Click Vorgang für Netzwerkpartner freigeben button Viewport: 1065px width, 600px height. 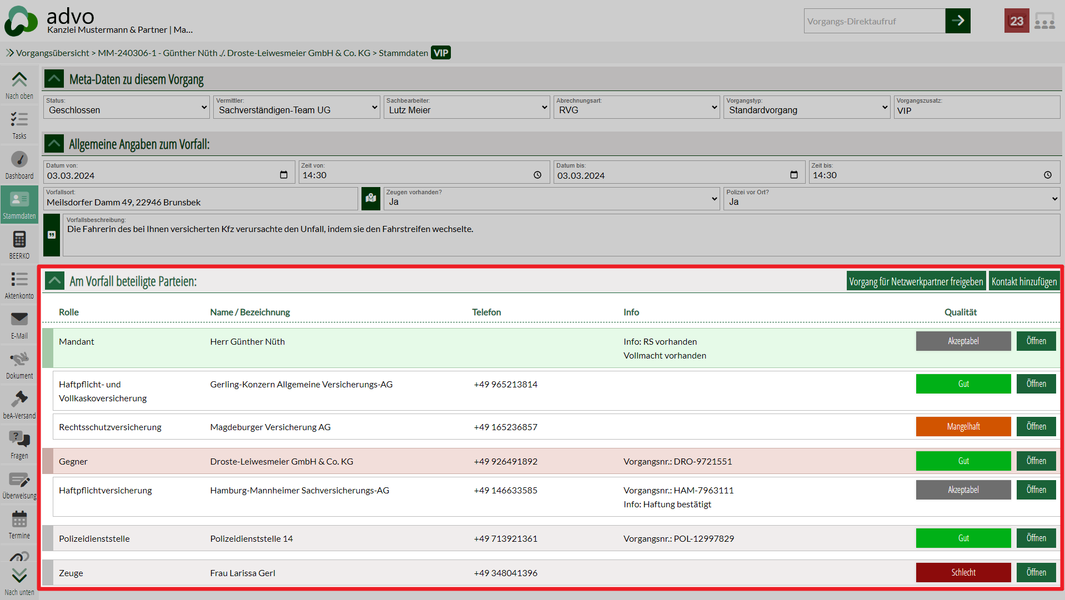(916, 281)
